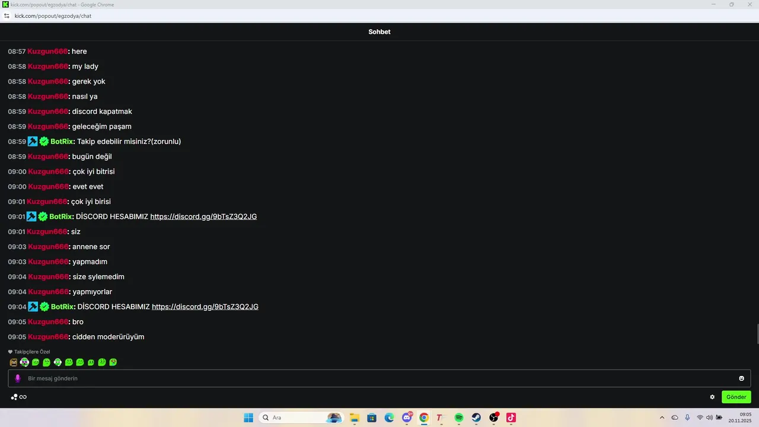Click the message 'bugün değil'
The width and height of the screenshot is (759, 427).
[92, 157]
